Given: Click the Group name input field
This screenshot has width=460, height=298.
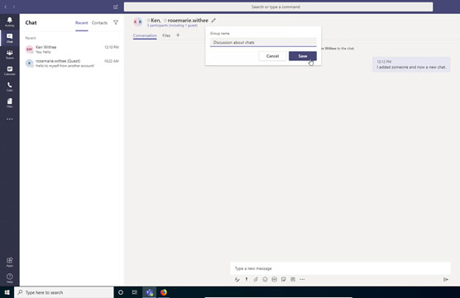Looking at the screenshot, I should [263, 42].
